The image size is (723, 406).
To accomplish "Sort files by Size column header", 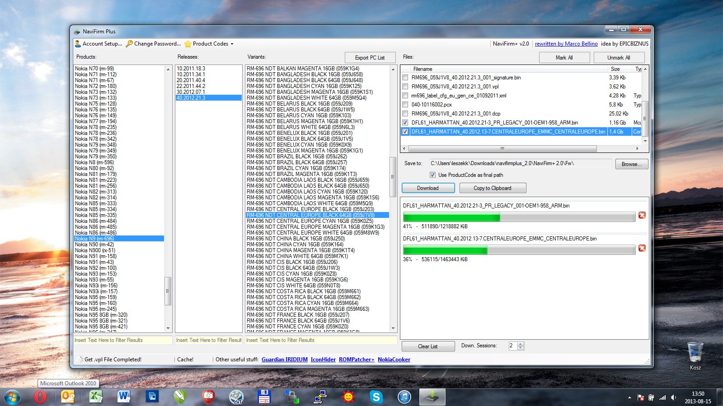I will (x=619, y=69).
